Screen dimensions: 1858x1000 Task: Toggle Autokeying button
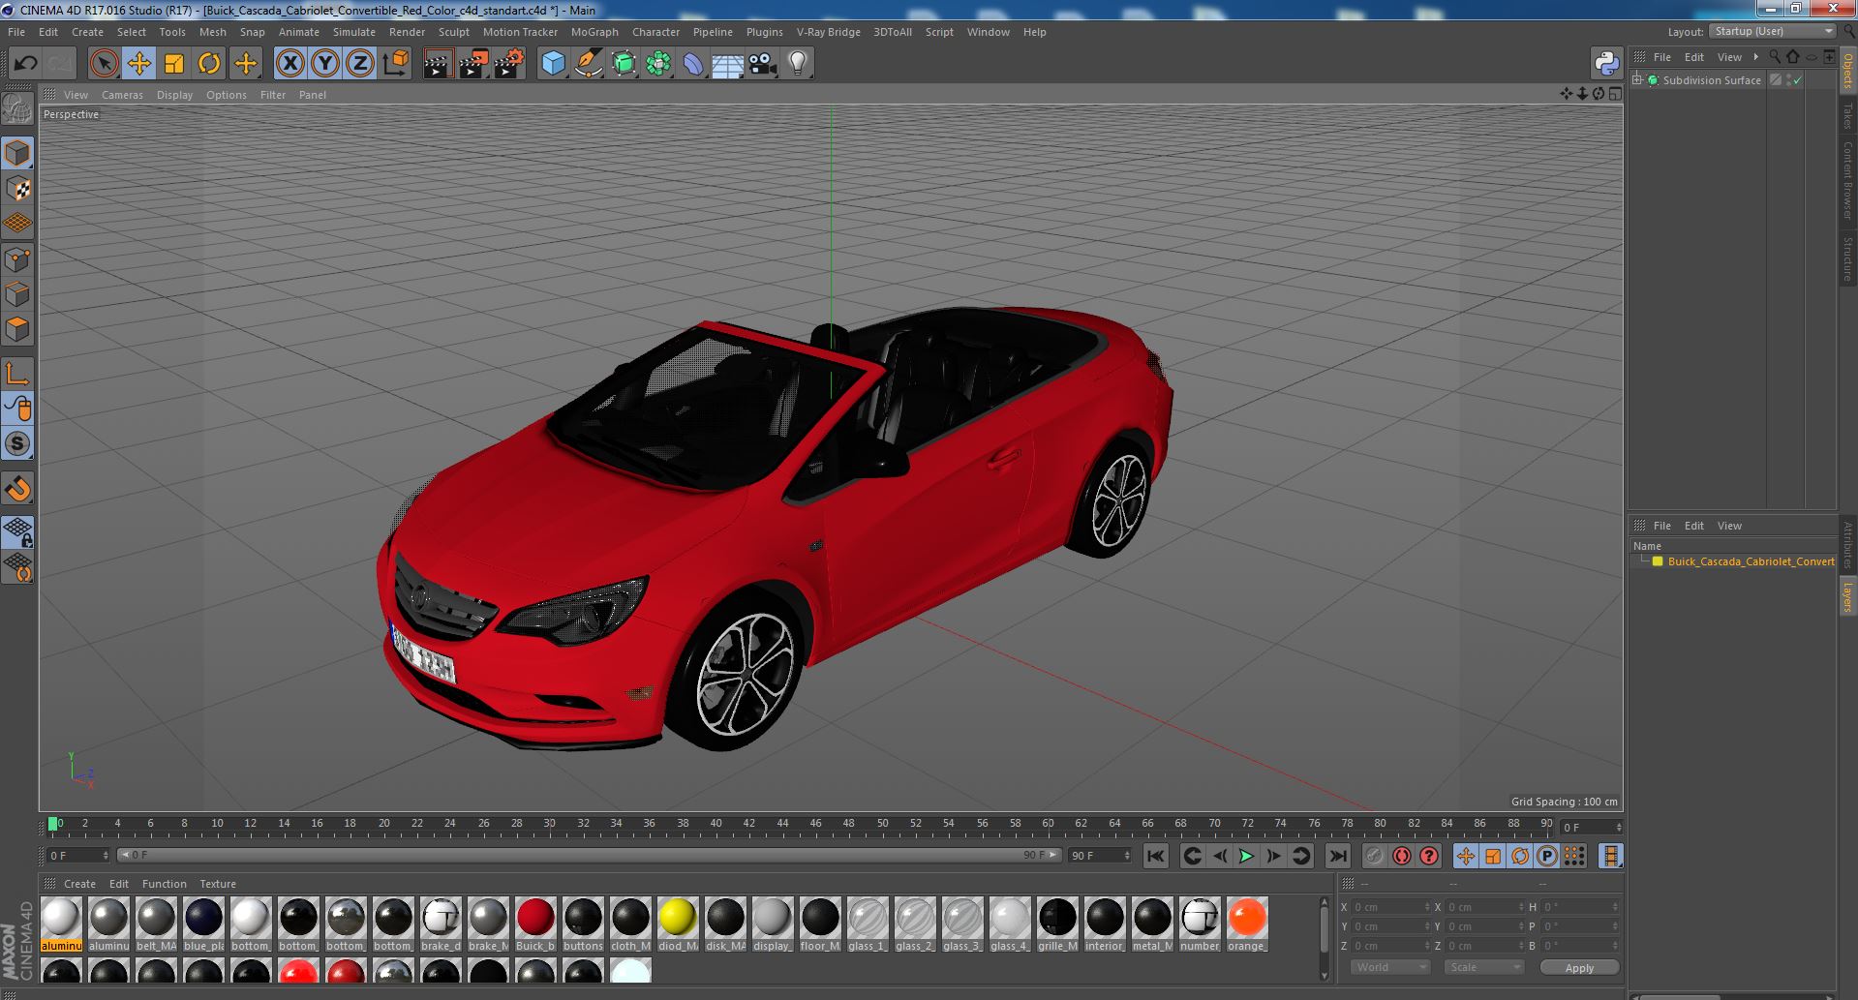(x=1401, y=856)
